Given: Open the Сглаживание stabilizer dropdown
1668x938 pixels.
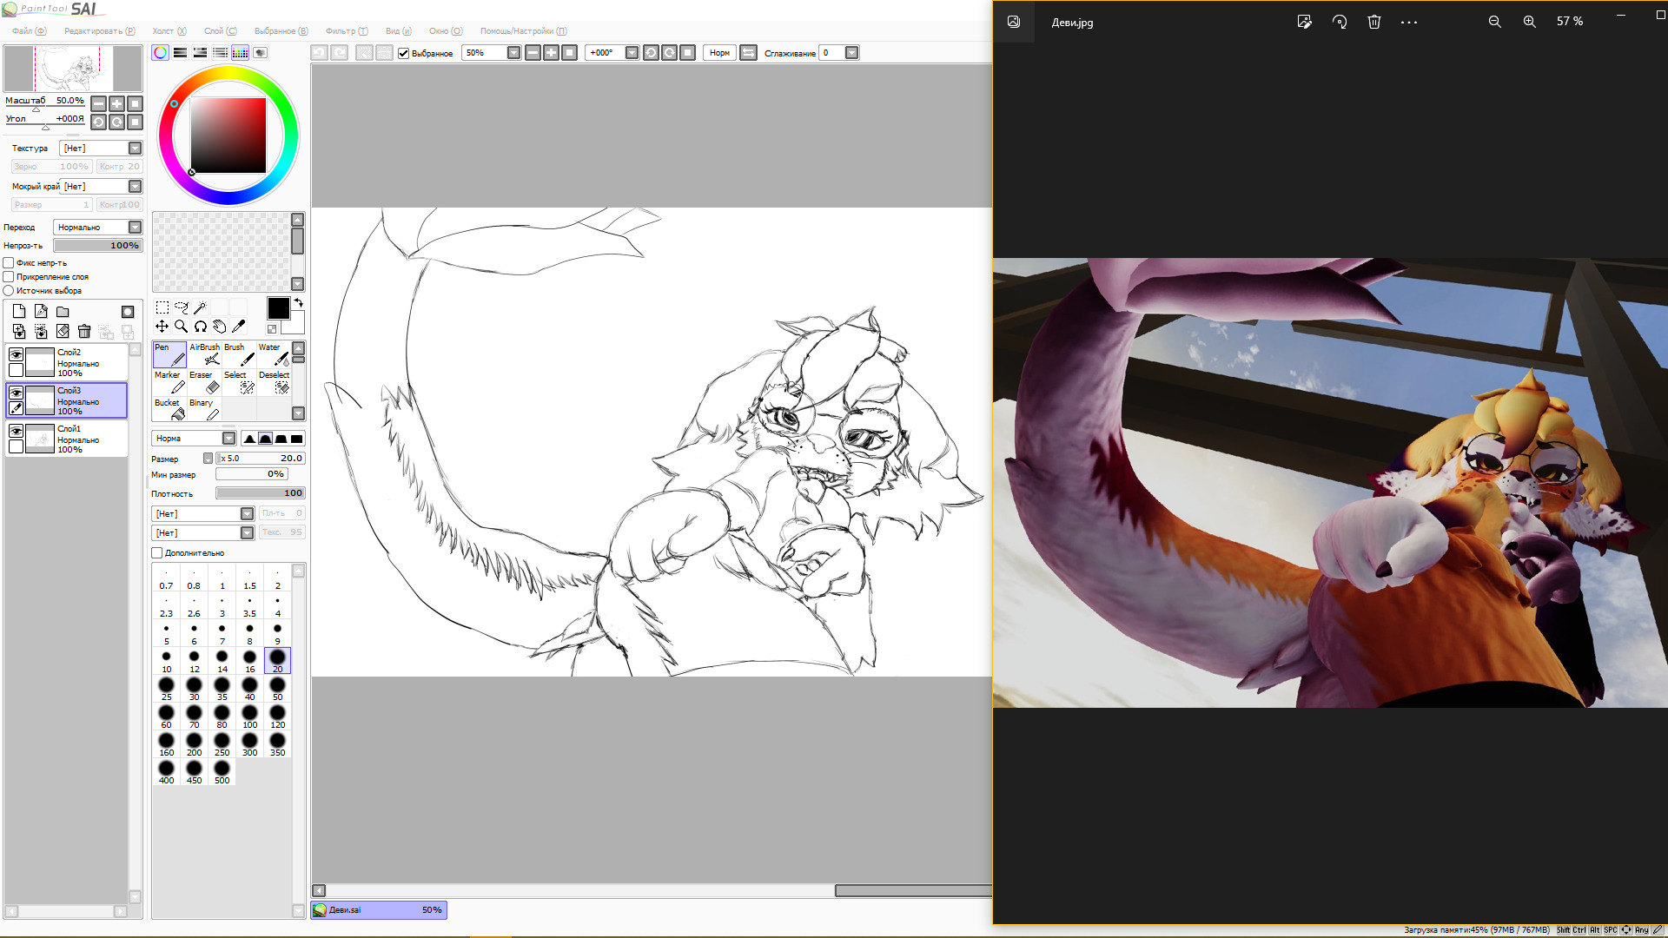Looking at the screenshot, I should (x=851, y=53).
